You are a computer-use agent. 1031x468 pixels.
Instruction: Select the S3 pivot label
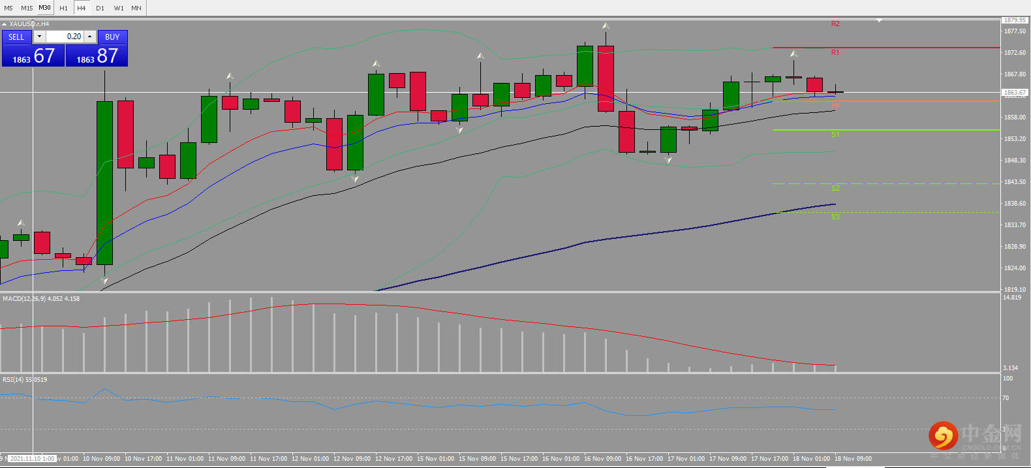[835, 217]
